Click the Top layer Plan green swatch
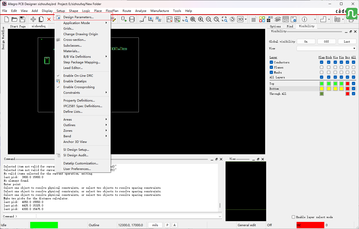 tap(322, 84)
